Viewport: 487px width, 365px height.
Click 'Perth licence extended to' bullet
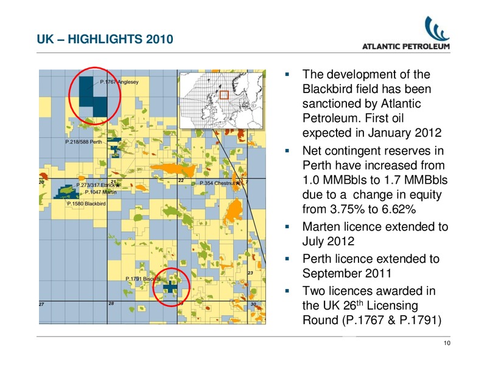tap(371, 259)
